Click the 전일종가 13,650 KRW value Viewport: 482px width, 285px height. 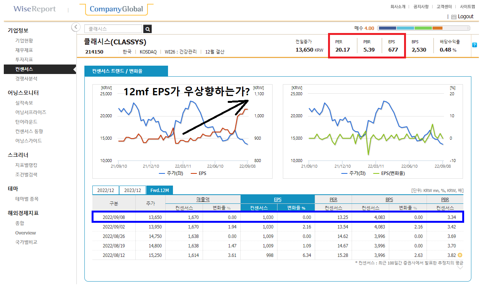tap(309, 50)
